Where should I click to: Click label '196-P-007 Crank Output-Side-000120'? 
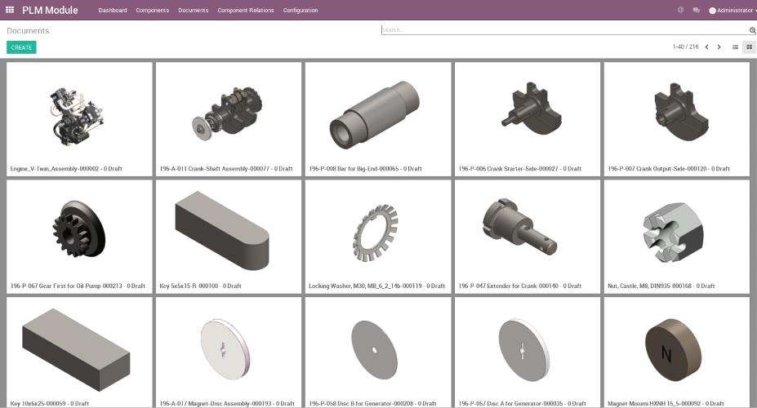[657, 169]
